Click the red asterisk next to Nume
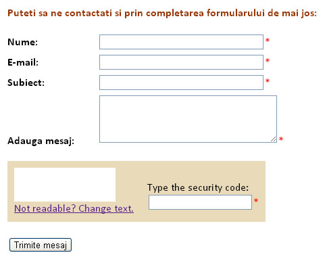327x255 pixels. (x=268, y=41)
